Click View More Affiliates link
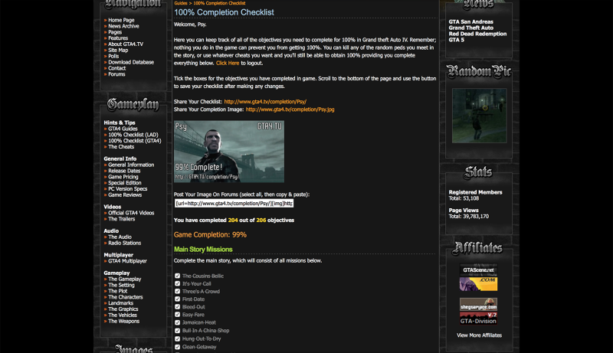 (x=479, y=335)
